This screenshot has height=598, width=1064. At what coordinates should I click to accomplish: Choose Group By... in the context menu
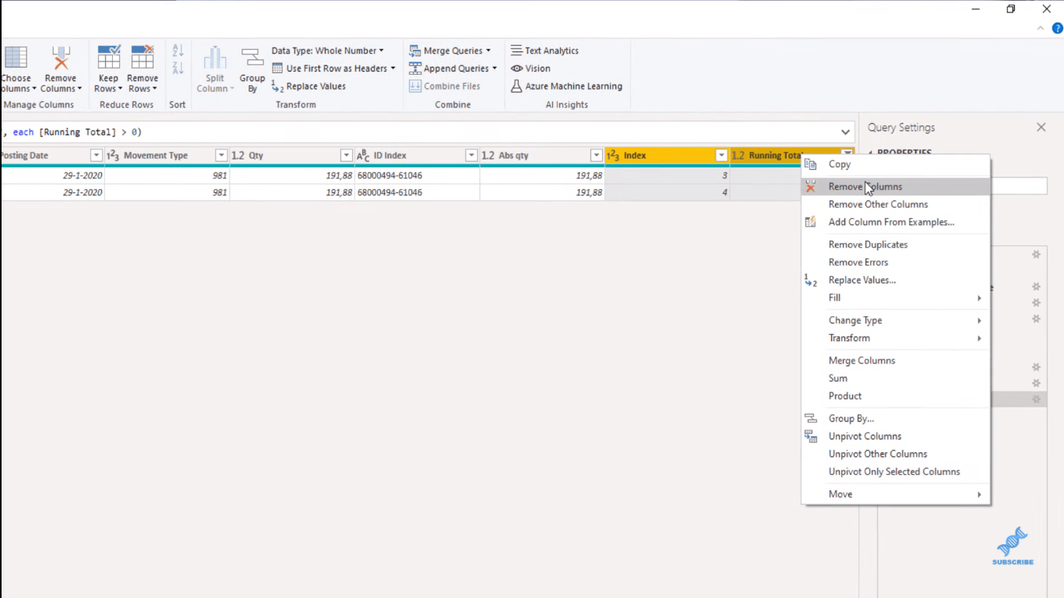896,419
